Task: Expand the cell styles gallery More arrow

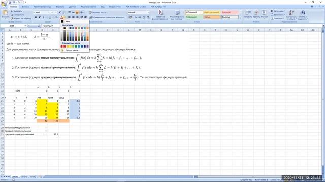Action: click(240, 18)
